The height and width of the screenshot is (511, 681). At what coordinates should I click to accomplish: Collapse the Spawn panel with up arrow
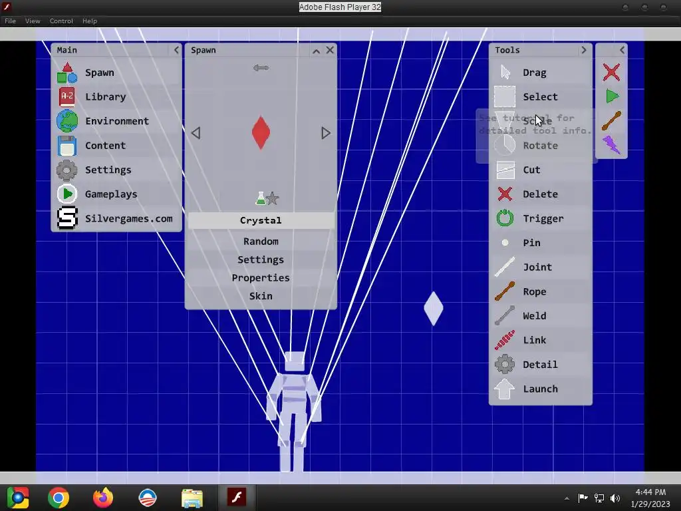[316, 51]
